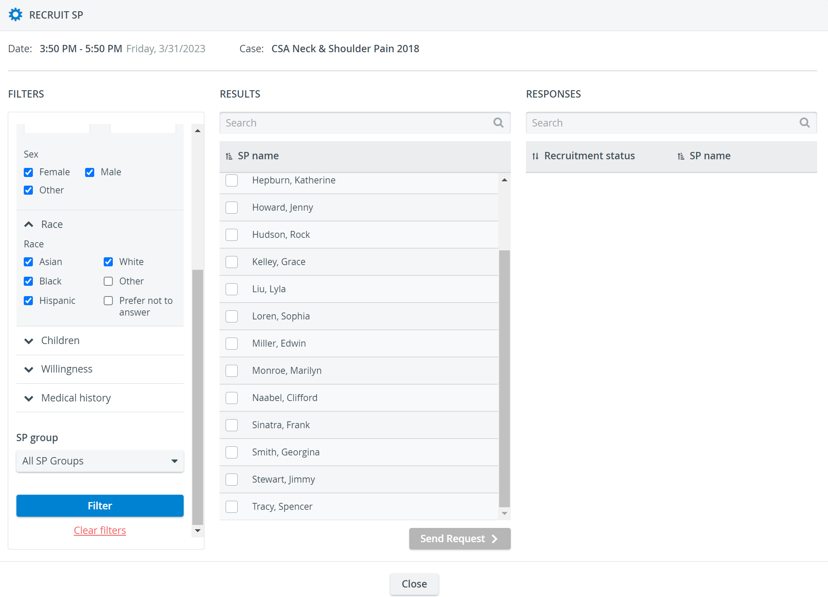
Task: Click the results list scrollbar thumb
Action: coord(504,379)
